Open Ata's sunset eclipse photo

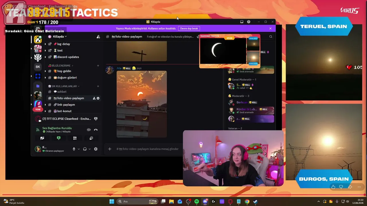pos(142,104)
